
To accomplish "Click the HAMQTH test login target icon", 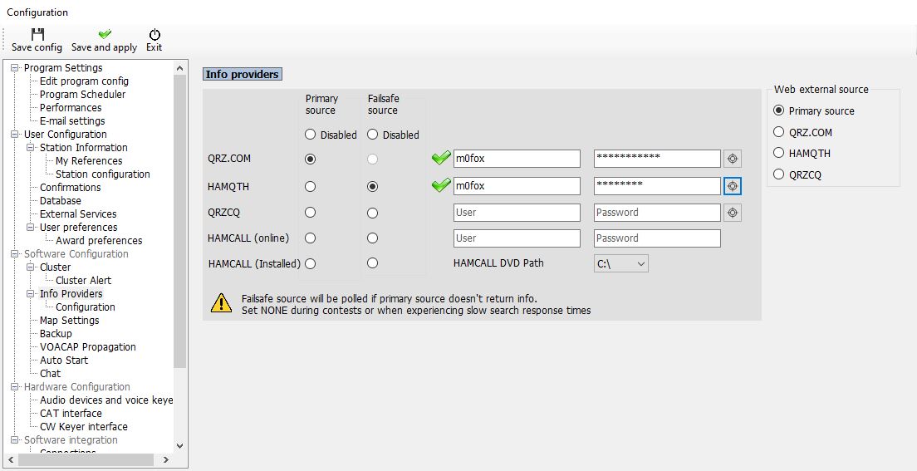I will coord(733,186).
